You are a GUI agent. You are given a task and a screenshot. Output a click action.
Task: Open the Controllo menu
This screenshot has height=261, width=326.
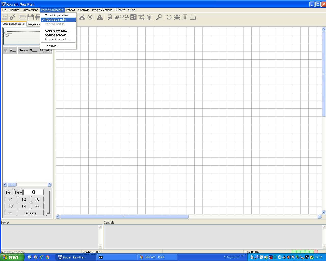[x=84, y=10]
